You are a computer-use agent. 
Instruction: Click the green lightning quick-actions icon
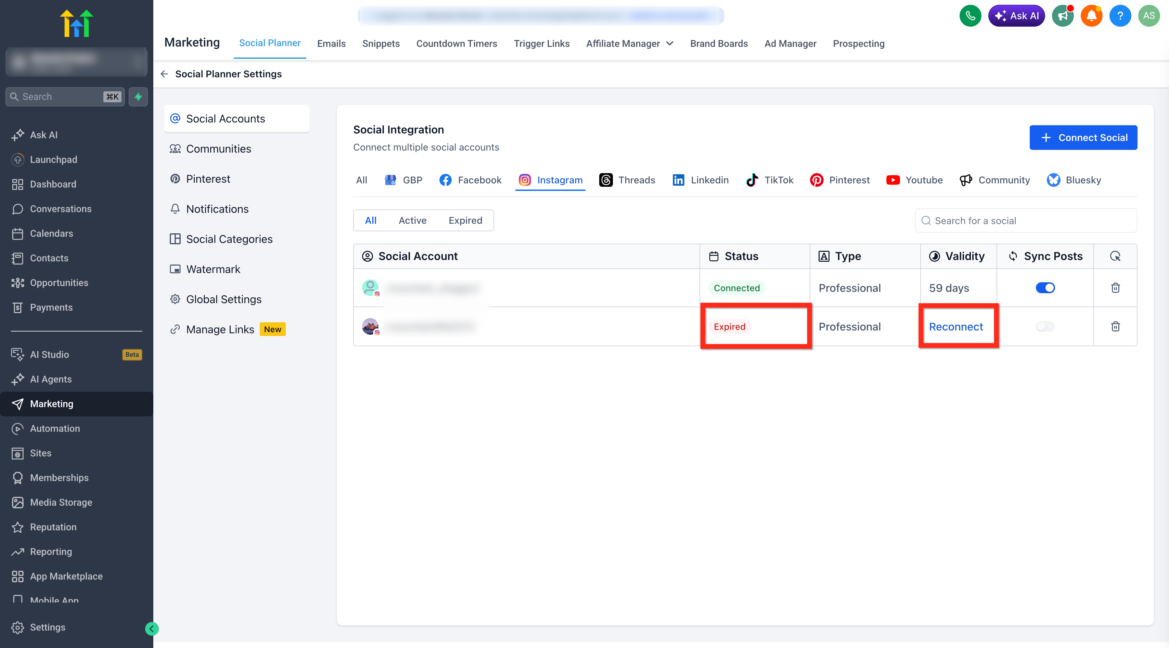coord(138,97)
